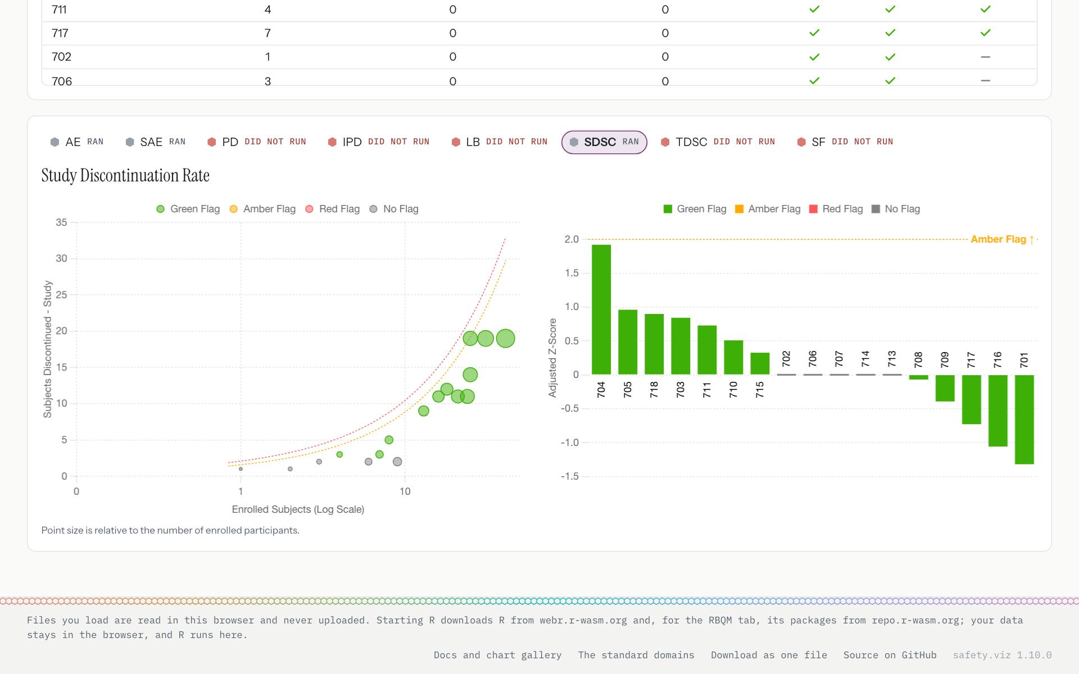Click the SAE tab hexagon status icon
The image size is (1079, 674).
(x=130, y=142)
